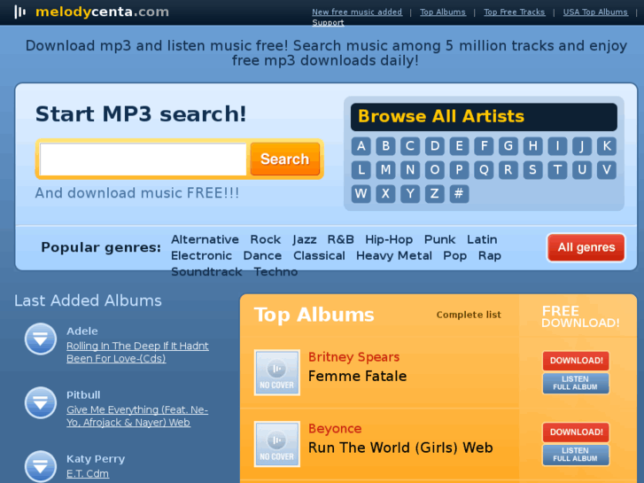Browse artists starting with letter L
Viewport: 644px width, 483px height.
[x=361, y=170]
